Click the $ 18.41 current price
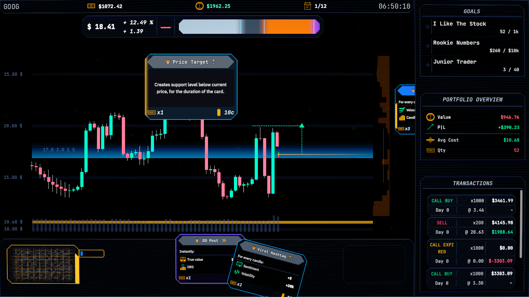This screenshot has height=297, width=529. pyautogui.click(x=101, y=27)
